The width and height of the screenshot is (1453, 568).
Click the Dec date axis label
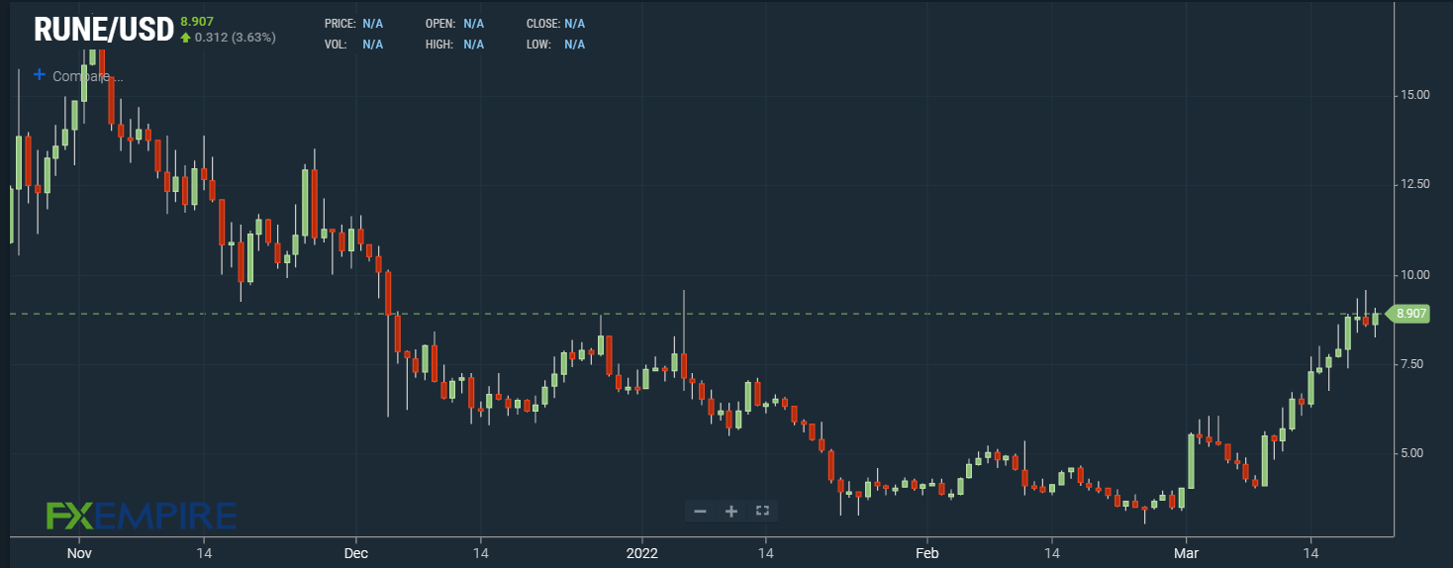tap(356, 551)
